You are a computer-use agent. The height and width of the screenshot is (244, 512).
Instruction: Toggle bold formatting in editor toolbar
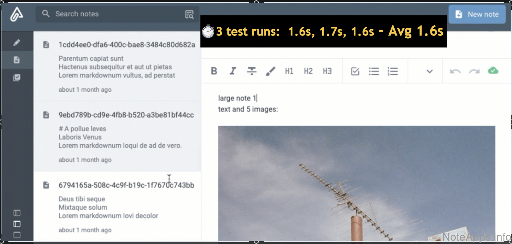pyautogui.click(x=214, y=71)
